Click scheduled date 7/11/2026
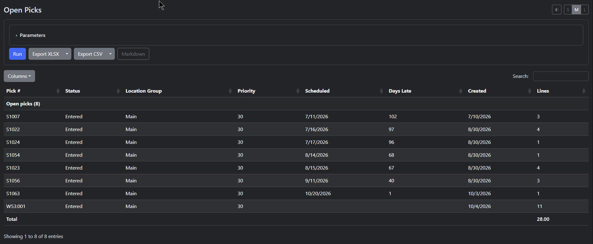This screenshot has height=244, width=593. pos(317,116)
